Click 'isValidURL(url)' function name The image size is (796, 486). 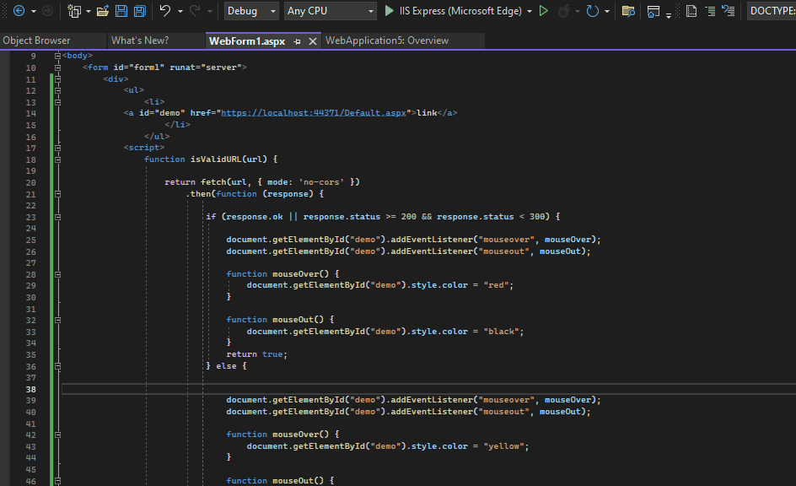coord(229,159)
